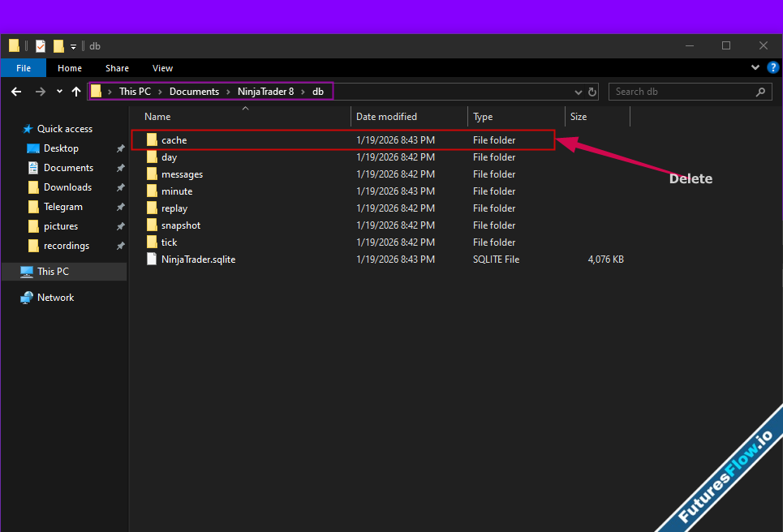Click the Properties icon in title bar
The width and height of the screenshot is (783, 532).
[x=41, y=46]
